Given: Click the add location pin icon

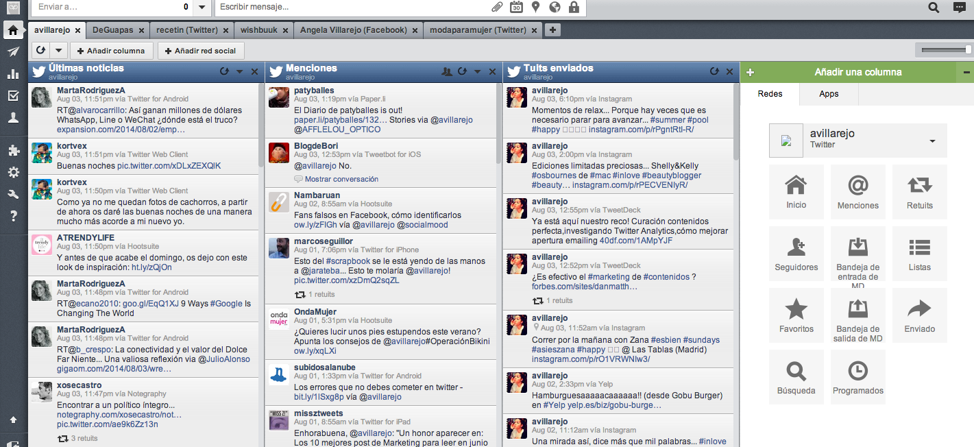Looking at the screenshot, I should click(x=535, y=8).
